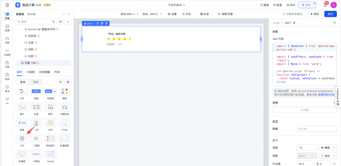
Task: Switch to the 桌面端 tab
Action: click(20, 14)
